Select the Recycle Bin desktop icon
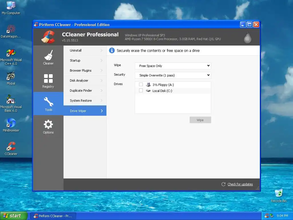 click(279, 196)
